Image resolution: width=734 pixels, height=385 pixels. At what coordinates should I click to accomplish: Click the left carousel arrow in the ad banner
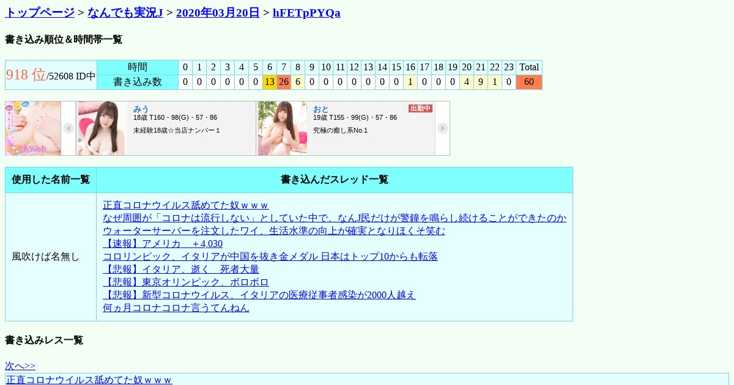tap(69, 128)
